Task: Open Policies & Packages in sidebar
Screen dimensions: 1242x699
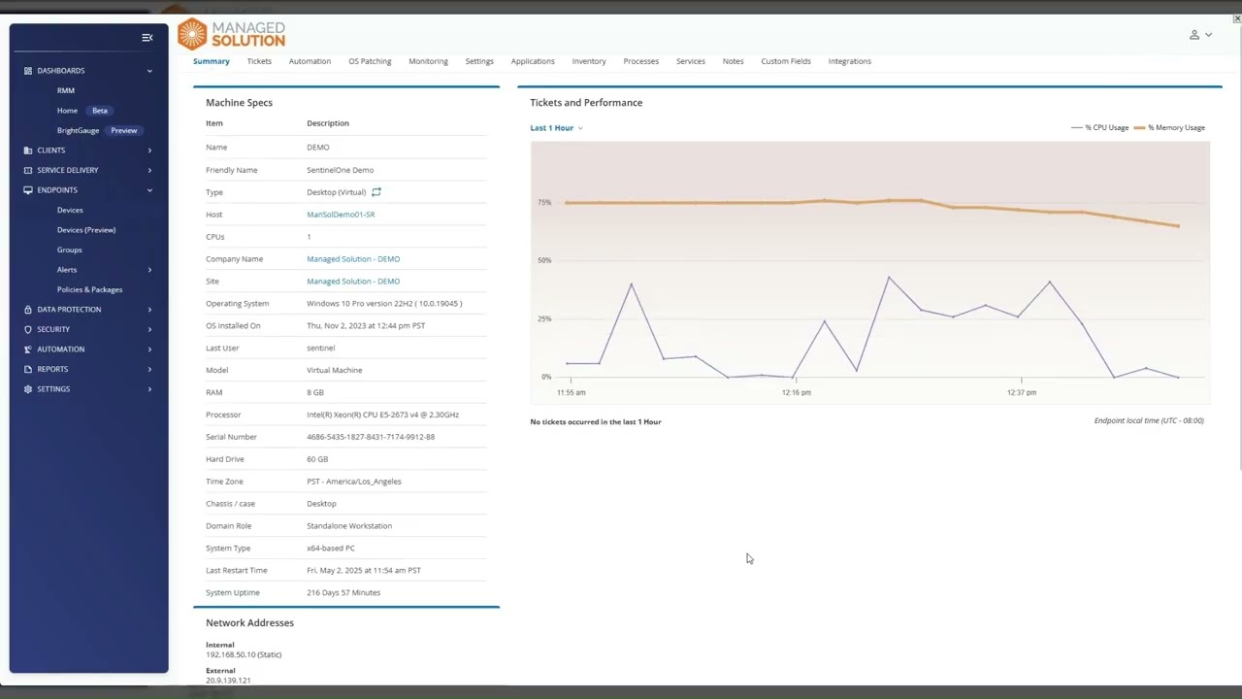Action: tap(89, 289)
